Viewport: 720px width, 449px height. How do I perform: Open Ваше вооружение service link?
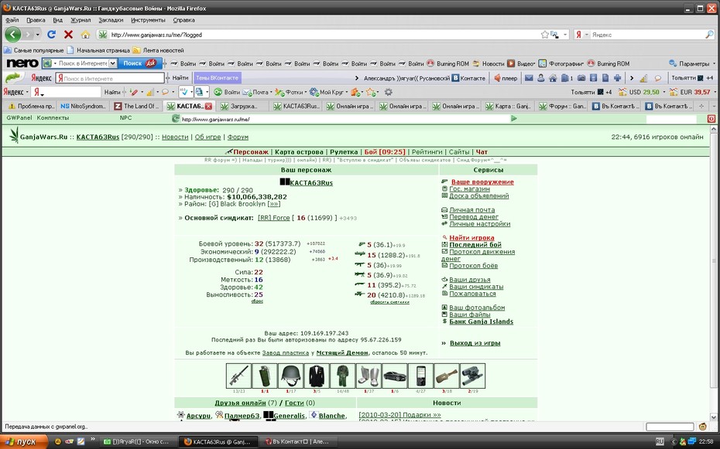click(482, 182)
